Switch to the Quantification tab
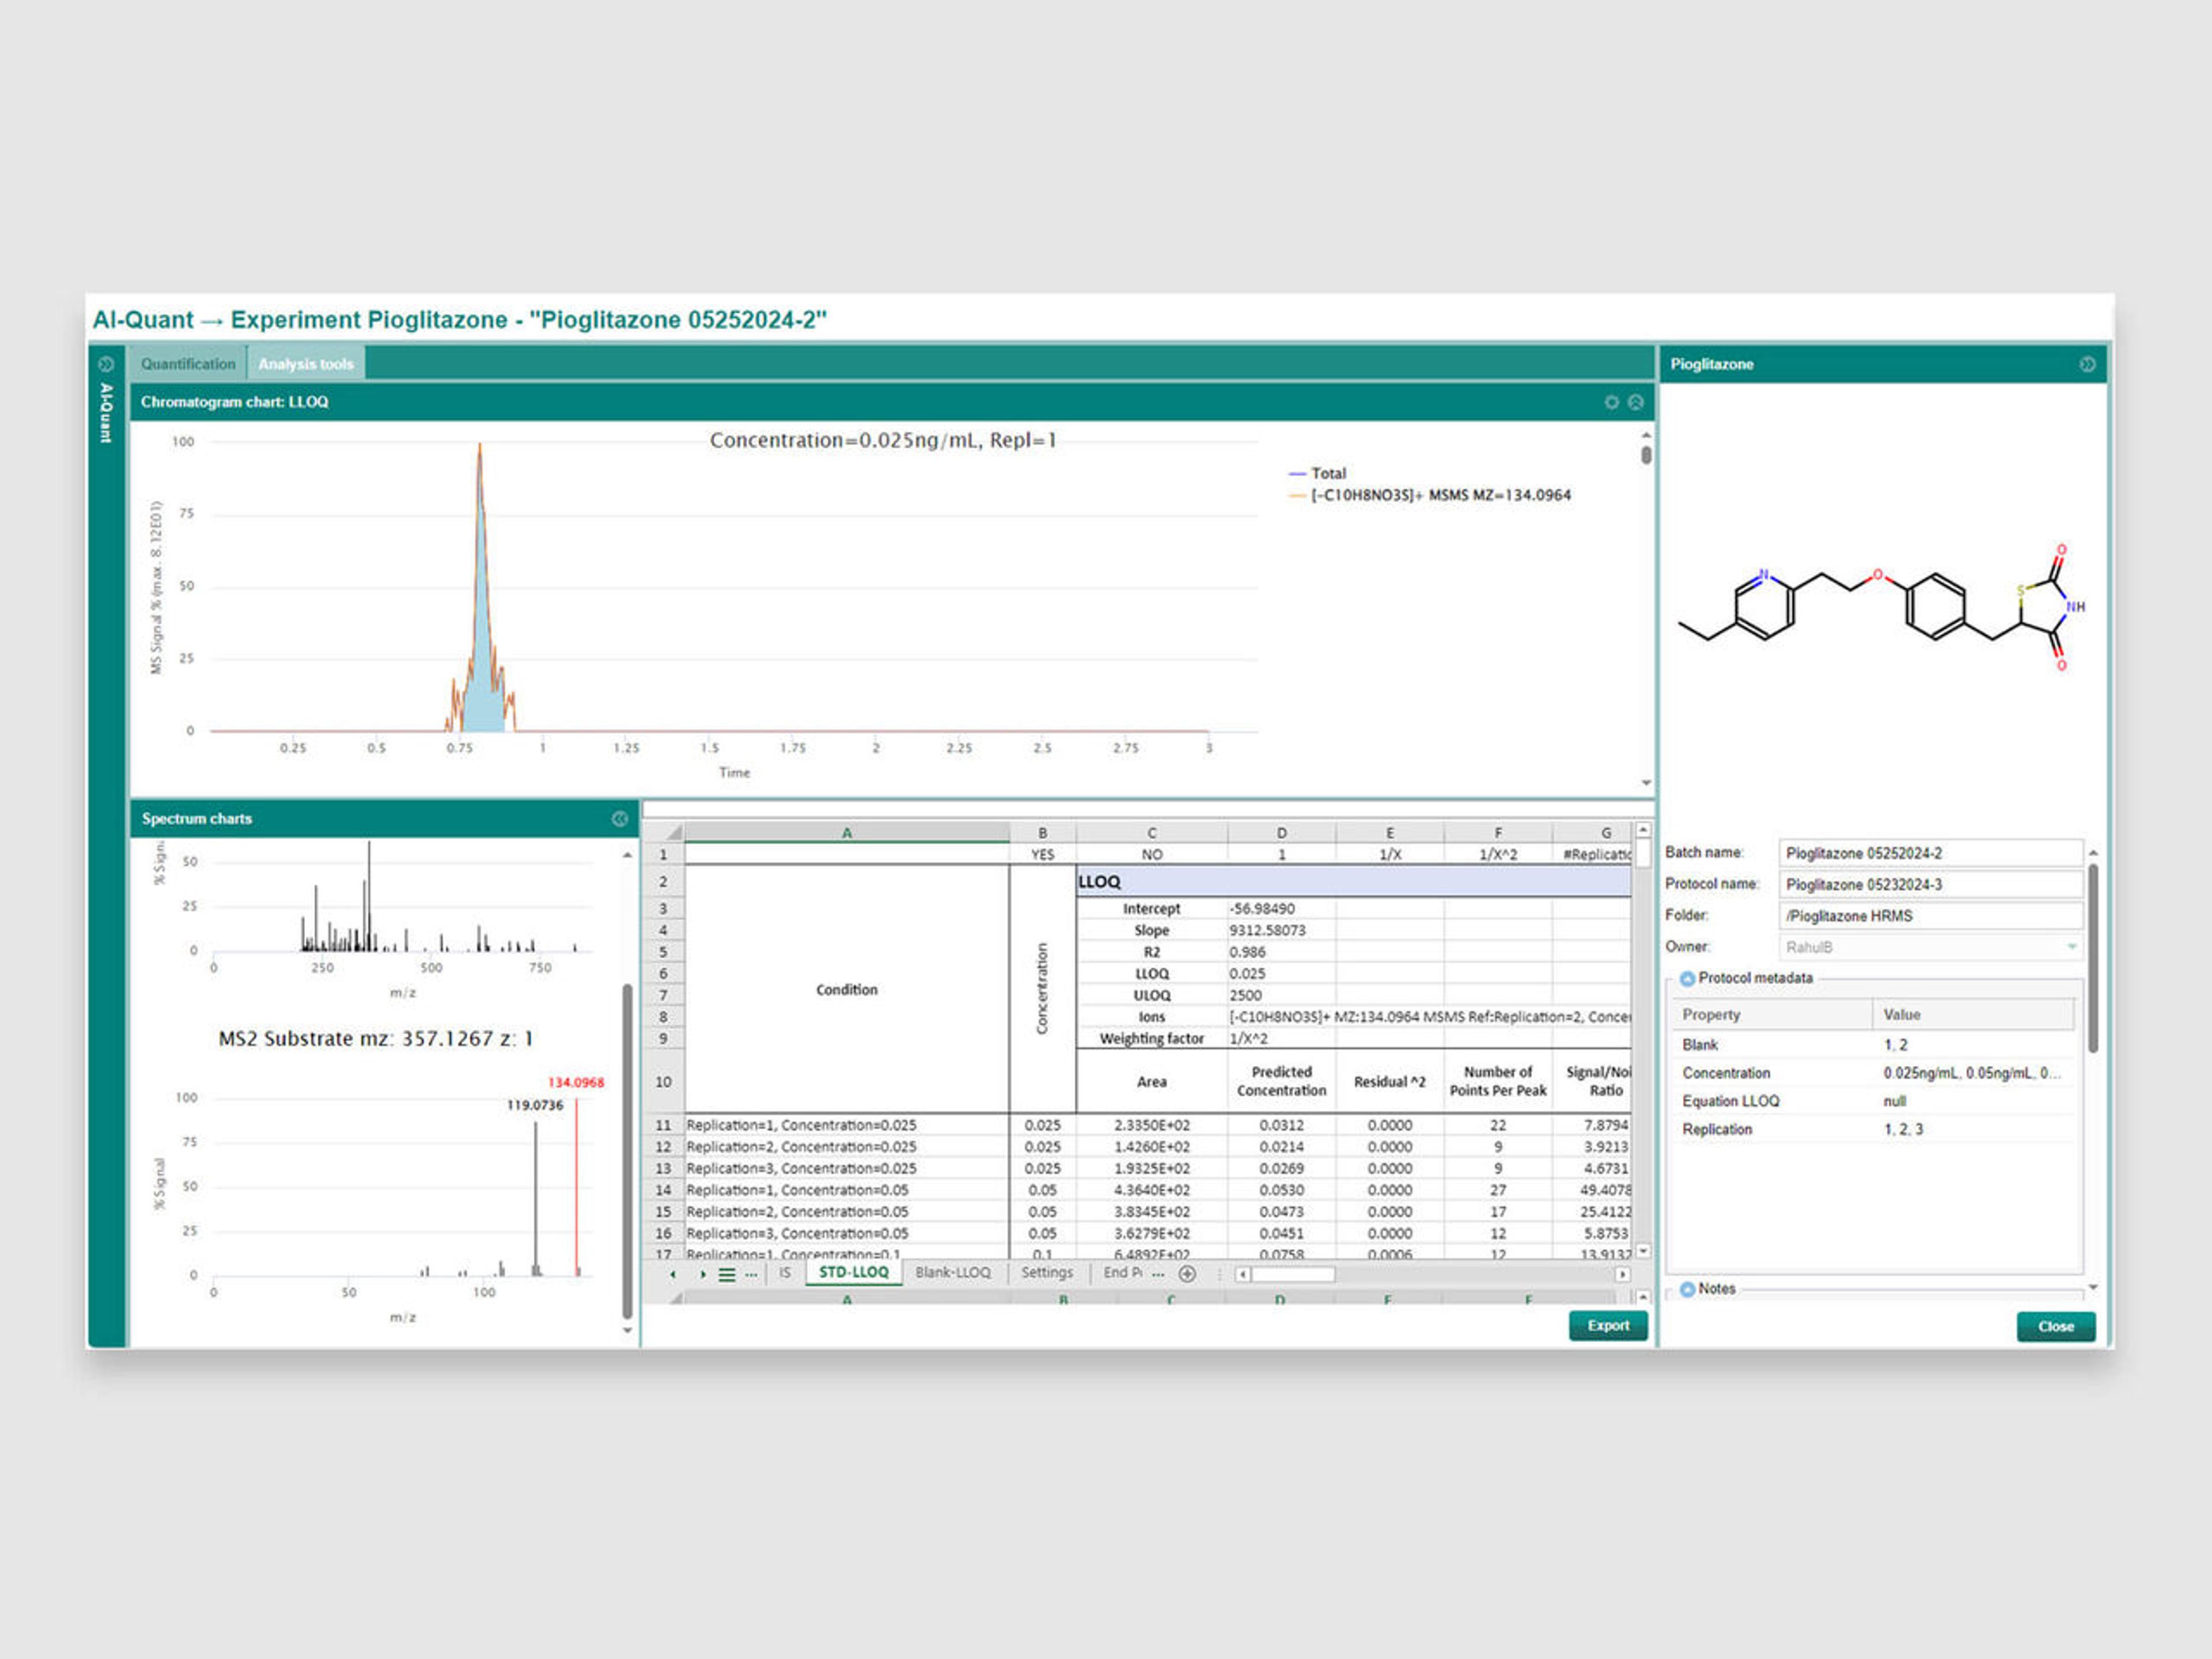2212x1659 pixels. click(188, 364)
